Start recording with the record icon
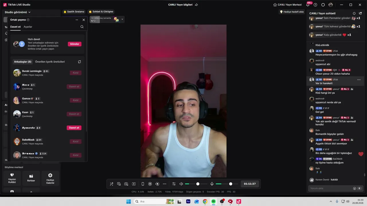The height and width of the screenshot is (206, 367). 150,184
